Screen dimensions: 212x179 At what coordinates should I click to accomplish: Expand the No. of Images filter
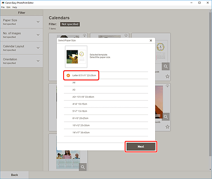pyautogui.click(x=22, y=35)
